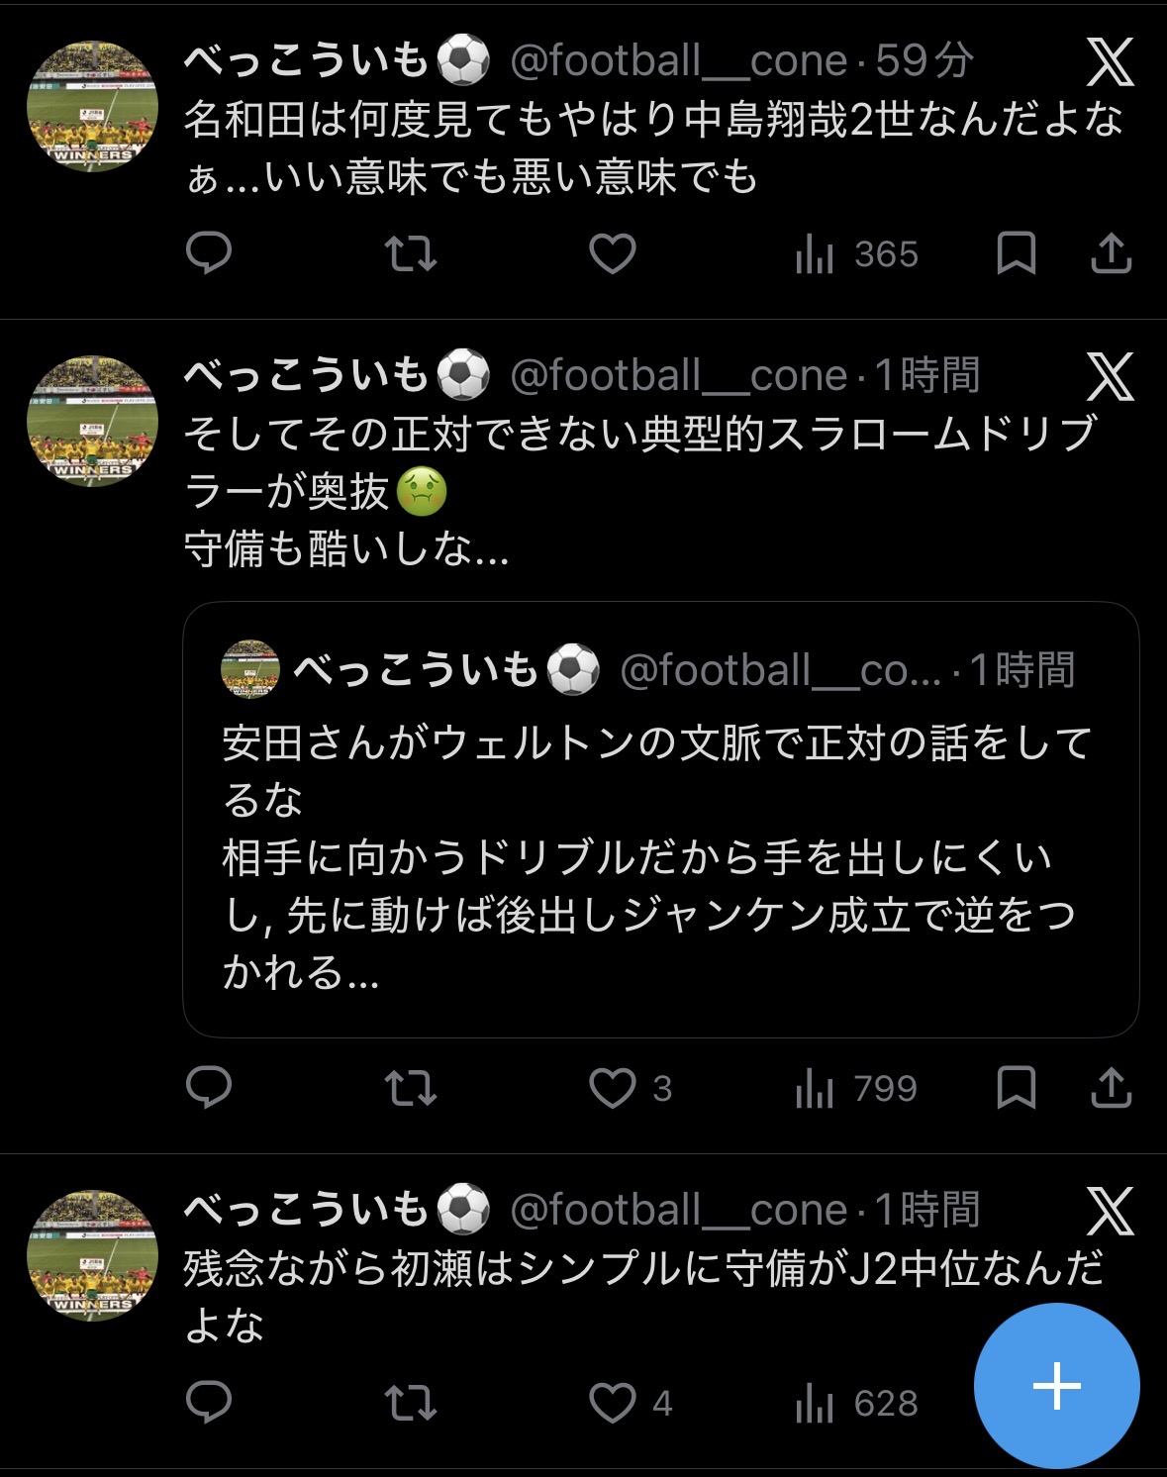Like the tweet with 4 likes
Screen dimensions: 1167x1477
point(613,1402)
